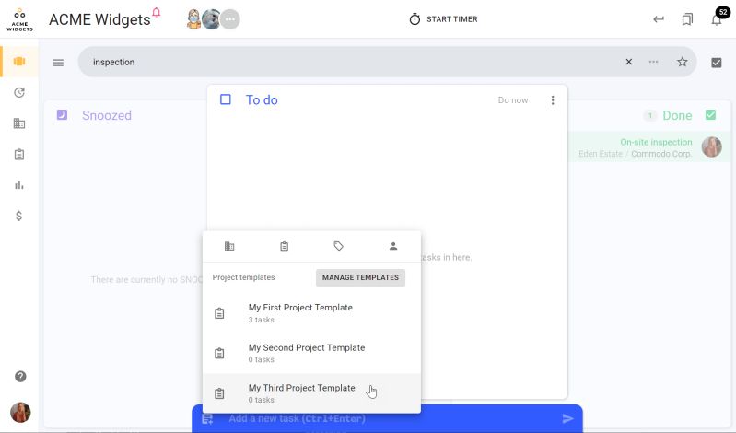The height and width of the screenshot is (433, 736).
Task: Open notifications bell with 52 badge
Action: (x=717, y=19)
